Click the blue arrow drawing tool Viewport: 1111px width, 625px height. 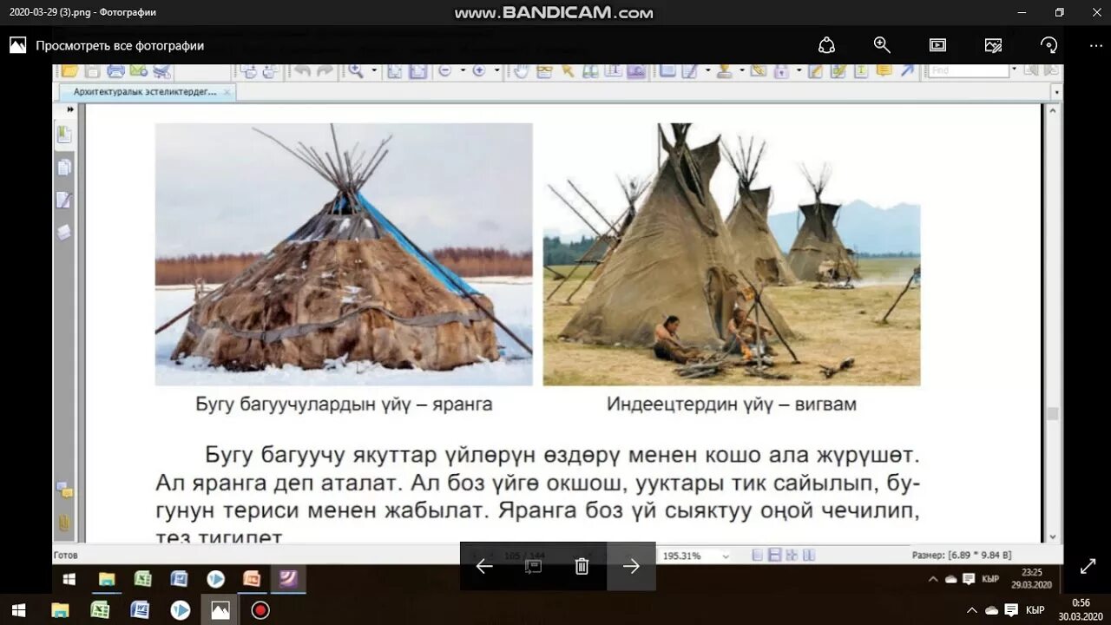coord(907,70)
